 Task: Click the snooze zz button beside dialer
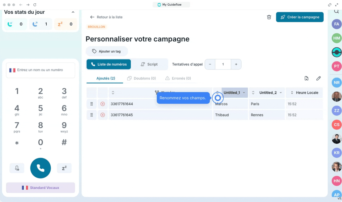point(64,168)
